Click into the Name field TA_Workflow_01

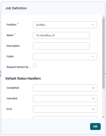point(61,35)
